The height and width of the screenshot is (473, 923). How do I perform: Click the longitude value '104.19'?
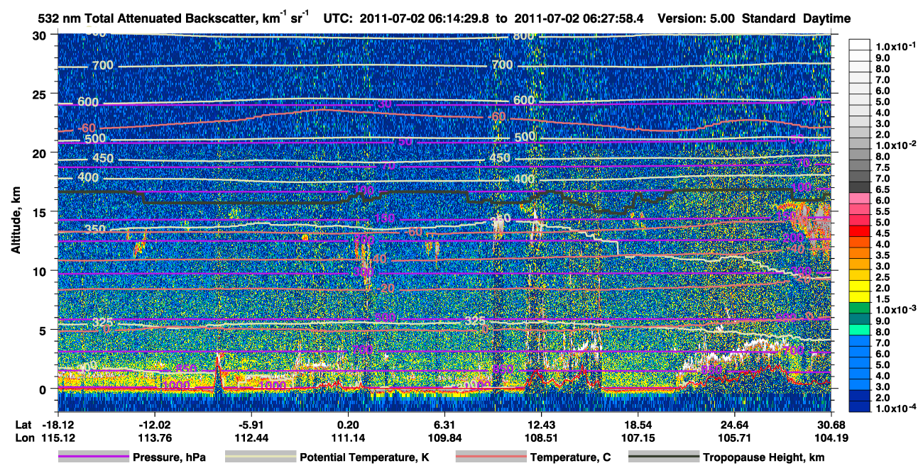tap(831, 438)
